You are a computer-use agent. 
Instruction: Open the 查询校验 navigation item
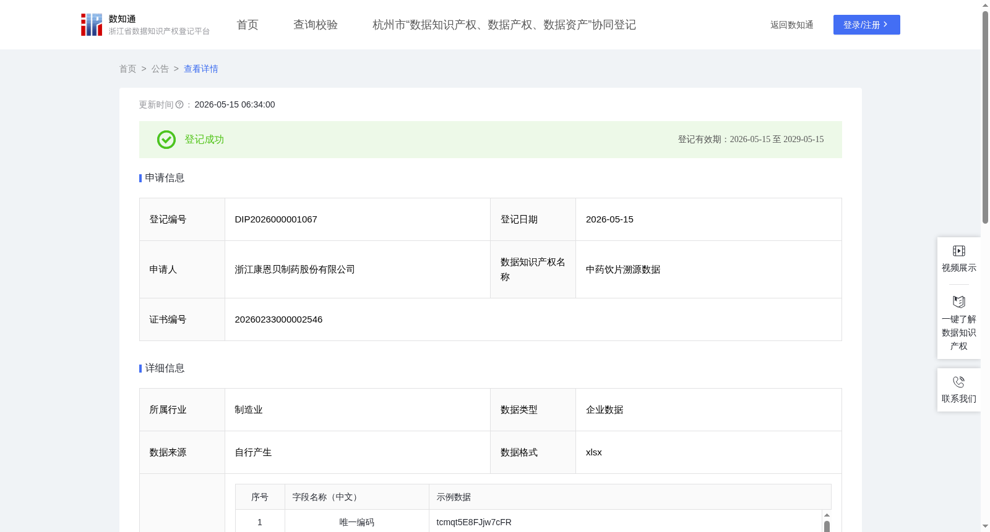[x=316, y=25]
